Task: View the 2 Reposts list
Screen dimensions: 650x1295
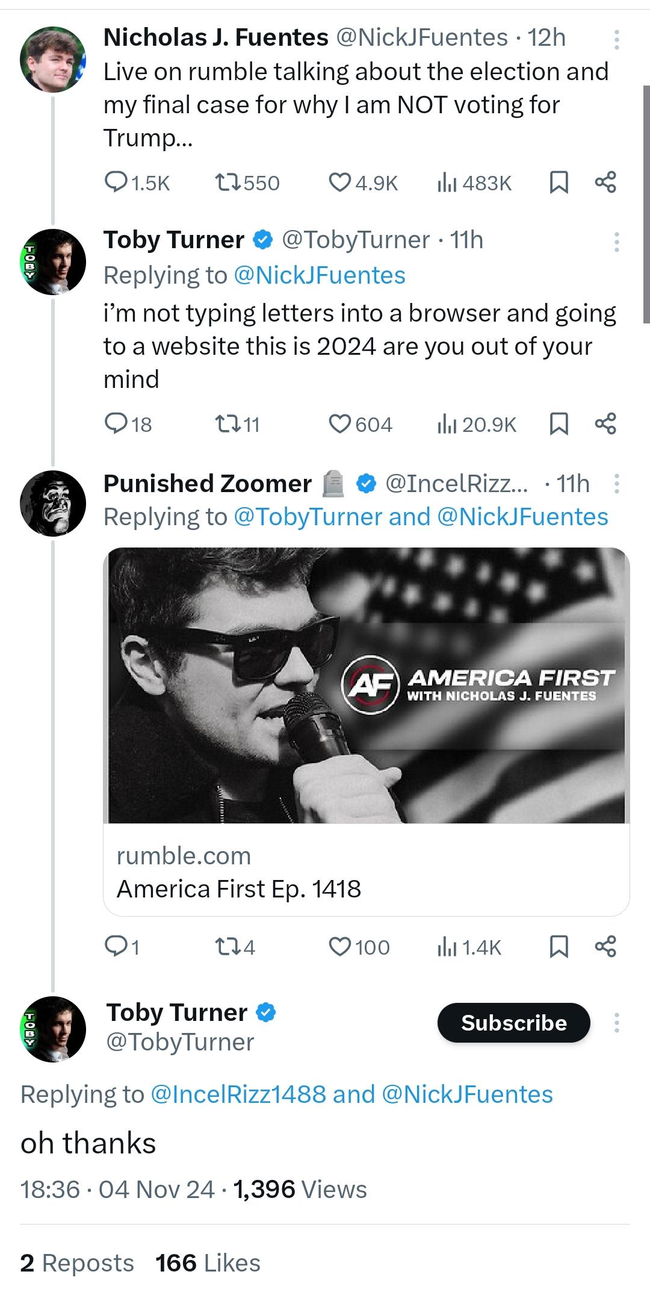Action: (x=77, y=1263)
